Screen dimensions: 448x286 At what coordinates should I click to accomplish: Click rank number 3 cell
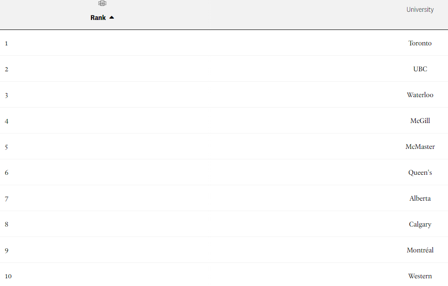point(6,95)
